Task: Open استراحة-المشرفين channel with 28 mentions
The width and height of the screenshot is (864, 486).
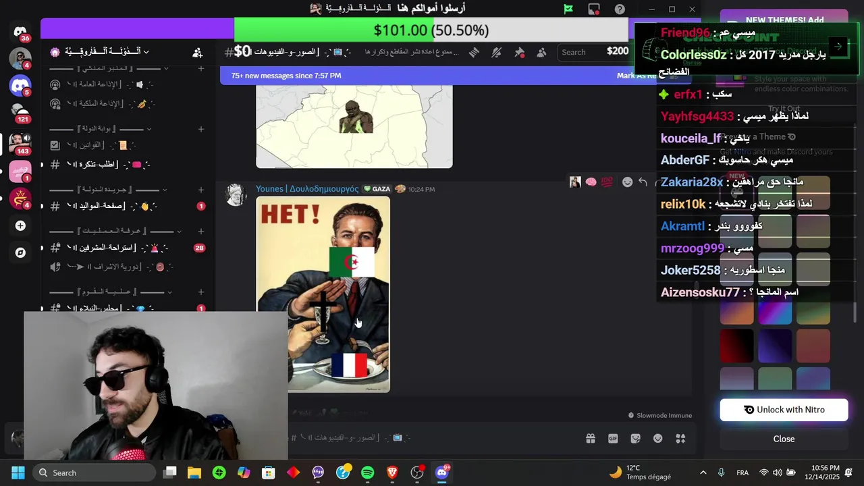Action: [x=127, y=248]
